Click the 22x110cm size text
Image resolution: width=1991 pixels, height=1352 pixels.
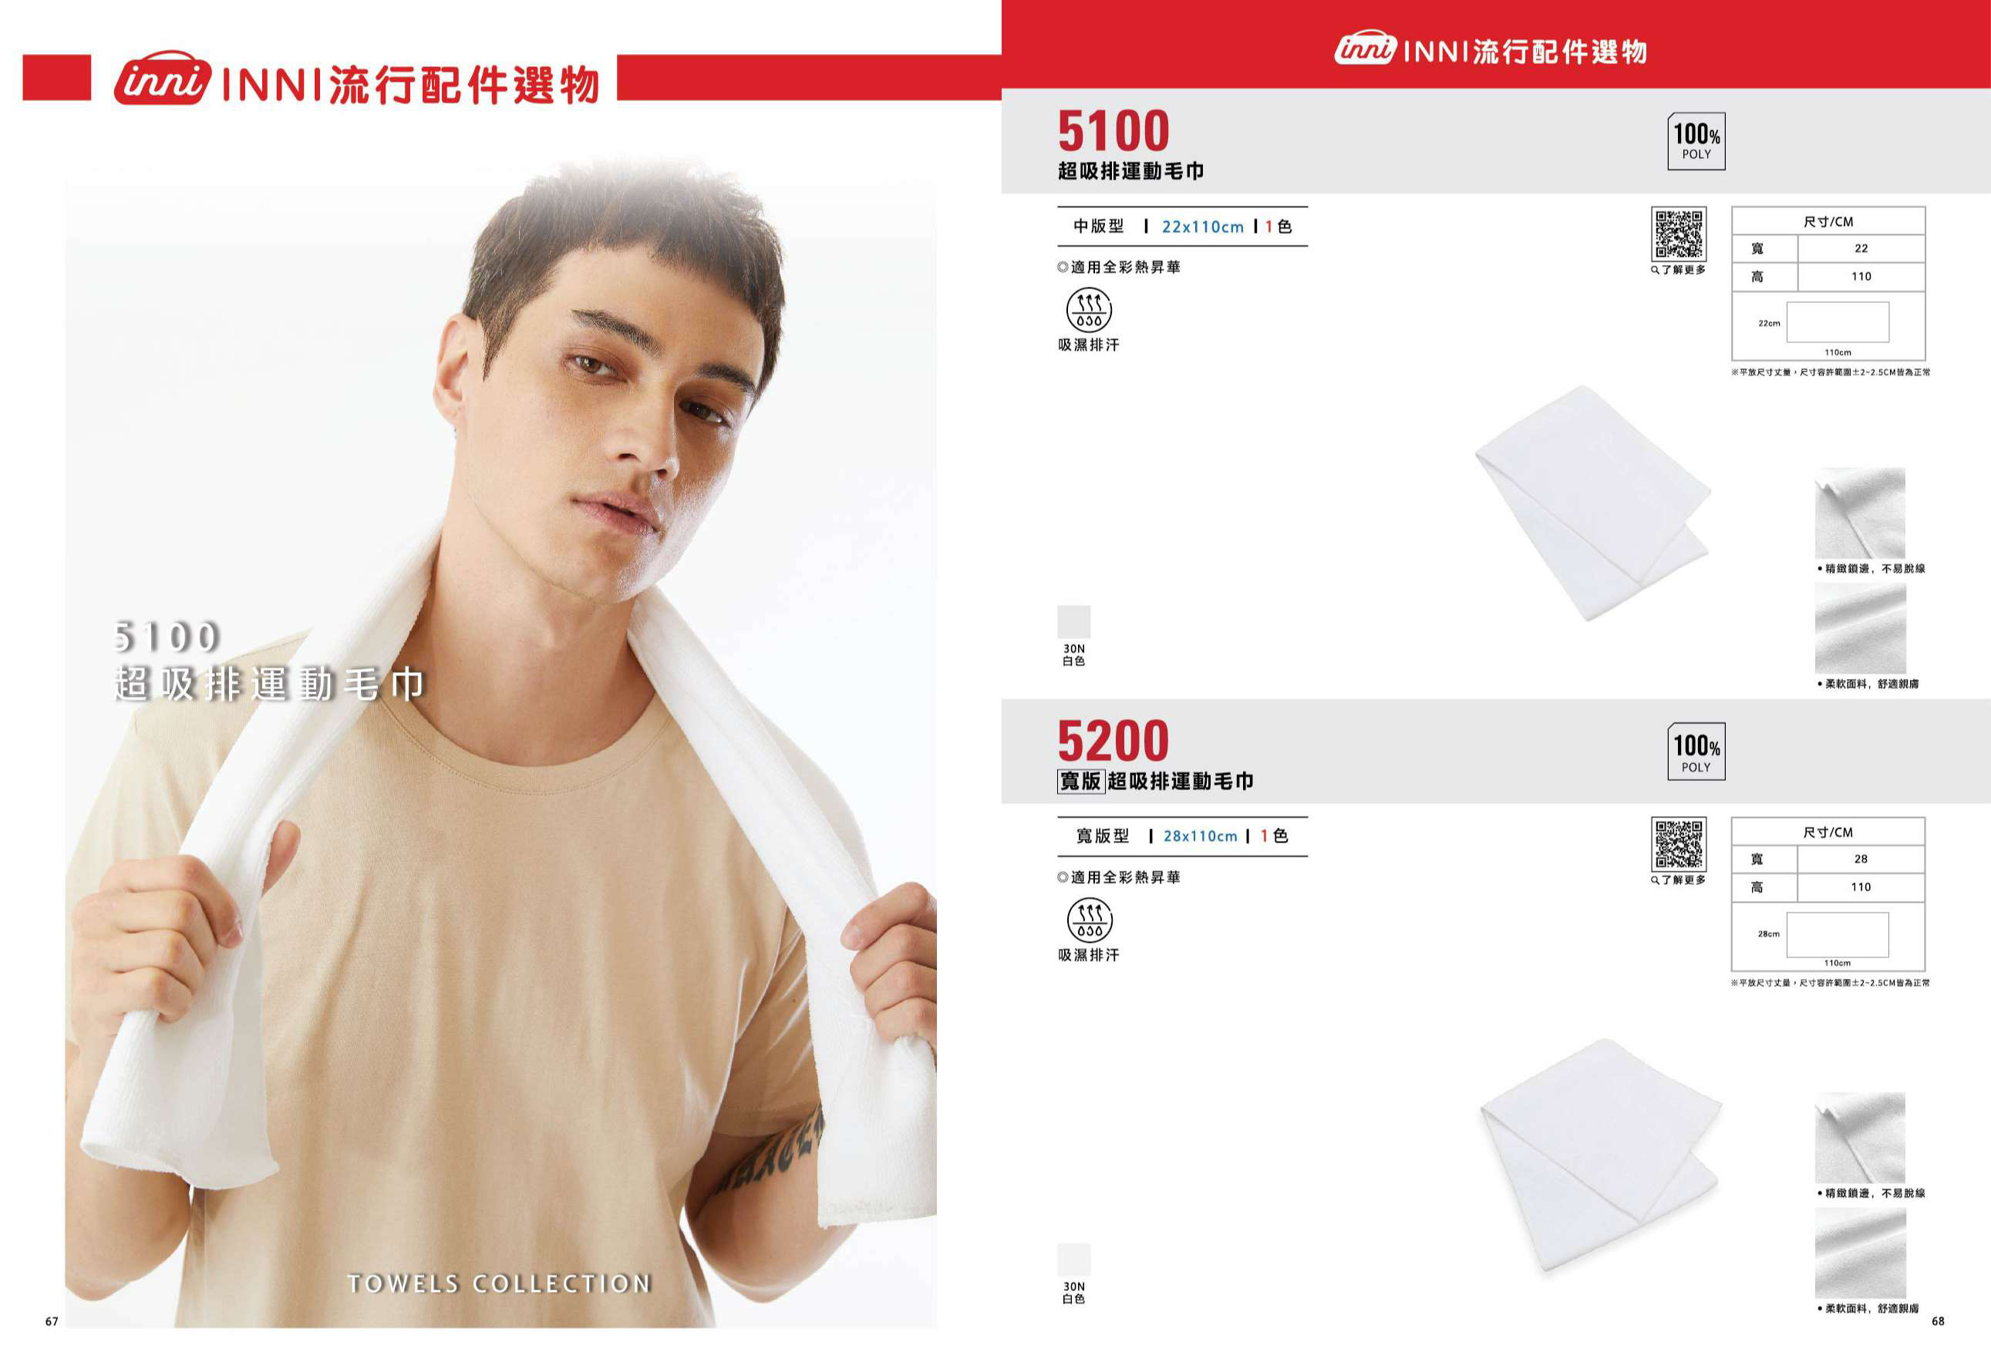tap(1202, 227)
